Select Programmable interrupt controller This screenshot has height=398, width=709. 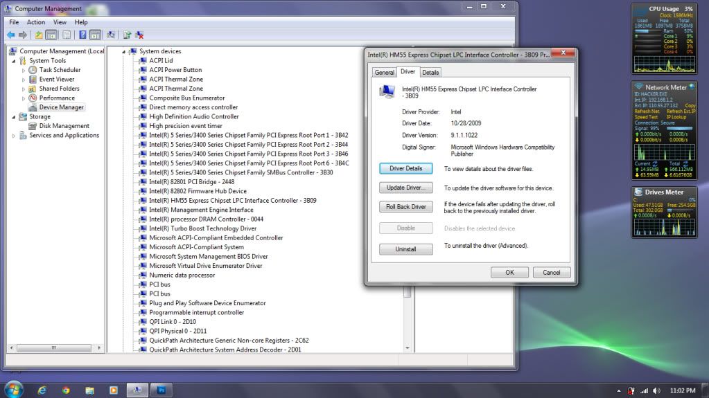pyautogui.click(x=197, y=313)
